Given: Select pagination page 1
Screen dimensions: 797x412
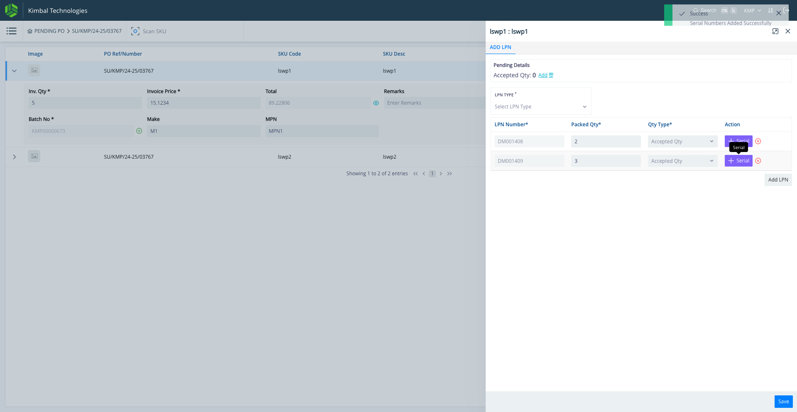Looking at the screenshot, I should click(x=432, y=174).
